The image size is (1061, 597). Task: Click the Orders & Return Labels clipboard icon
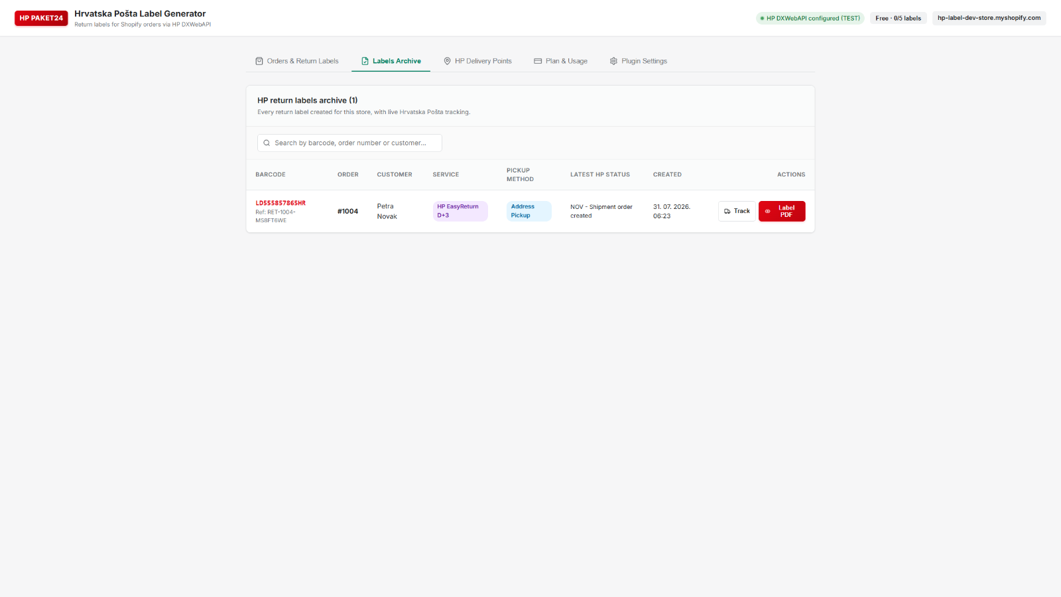259,61
